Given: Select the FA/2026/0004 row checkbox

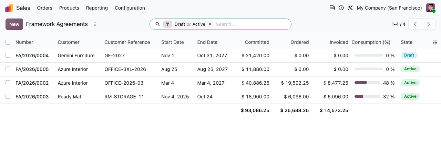Looking at the screenshot, I should (8, 56).
